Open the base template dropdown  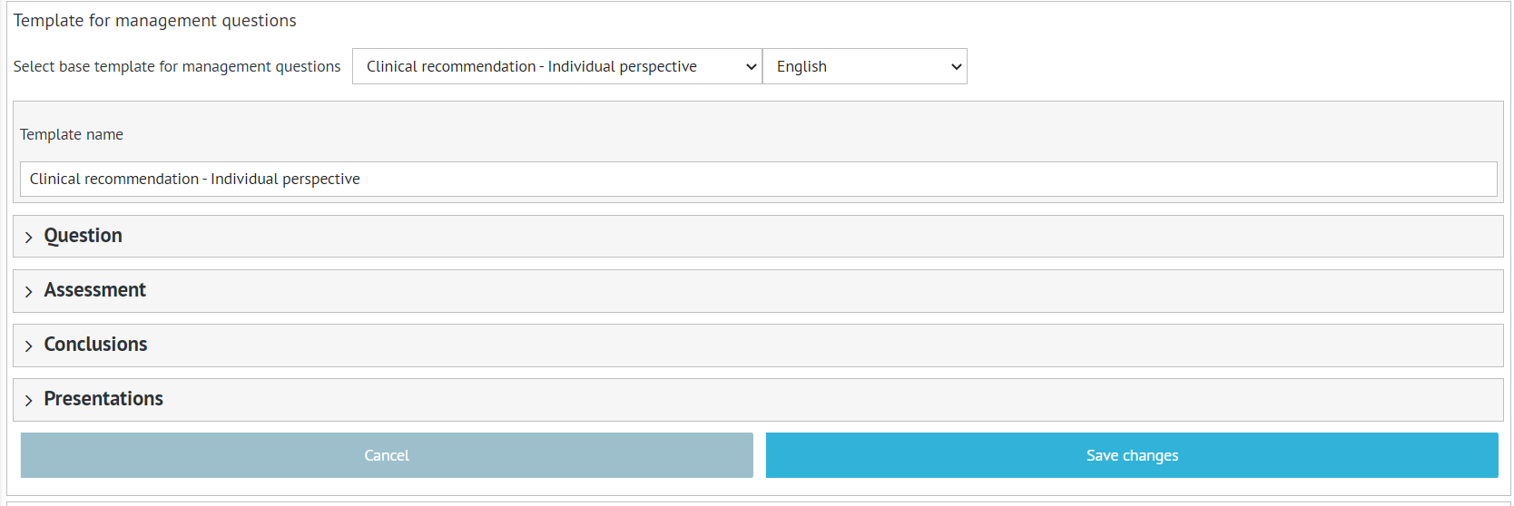[556, 66]
